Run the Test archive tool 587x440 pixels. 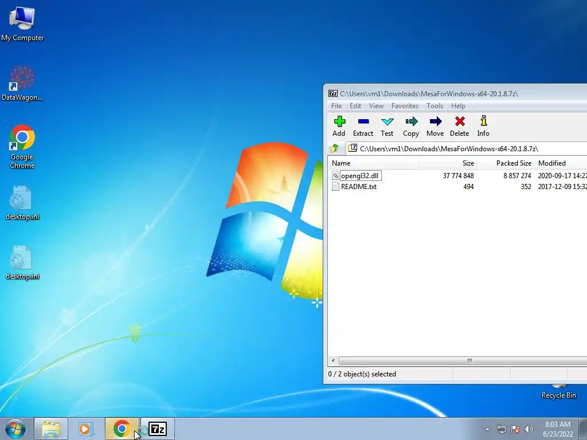[387, 127]
